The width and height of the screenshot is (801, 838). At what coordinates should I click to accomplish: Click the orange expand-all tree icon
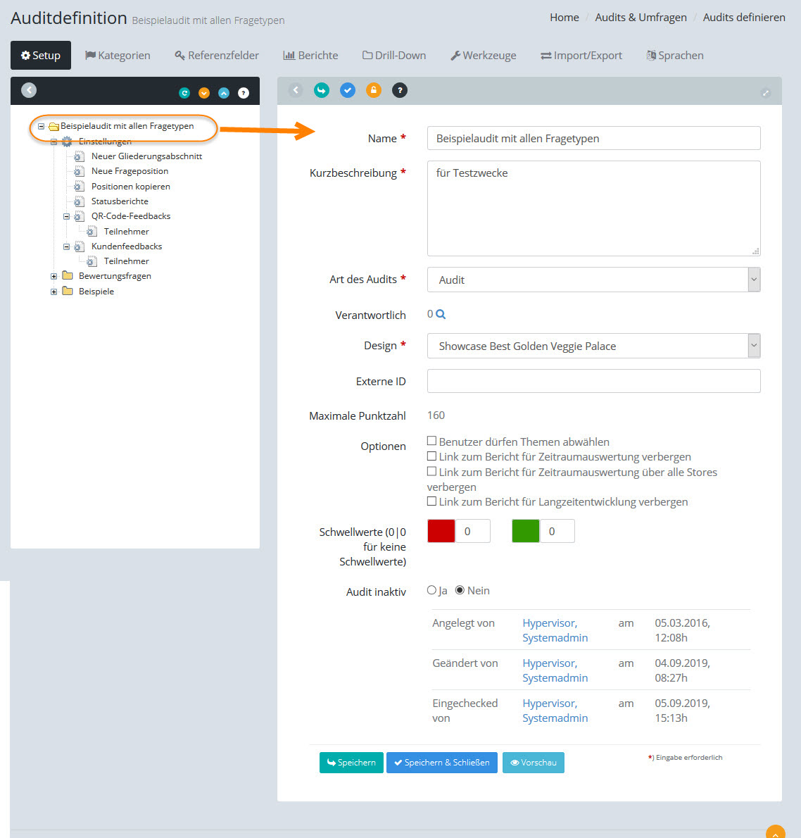[204, 93]
